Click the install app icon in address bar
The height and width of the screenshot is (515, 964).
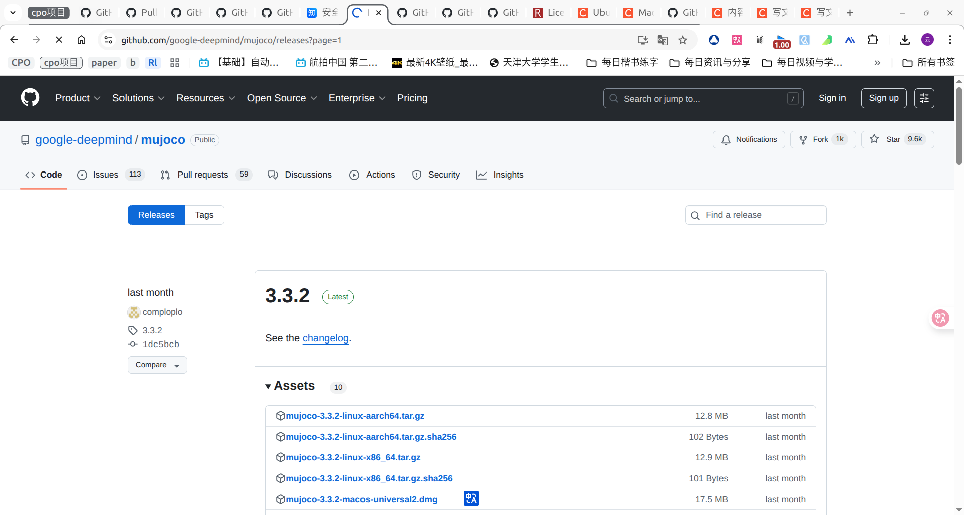click(642, 40)
